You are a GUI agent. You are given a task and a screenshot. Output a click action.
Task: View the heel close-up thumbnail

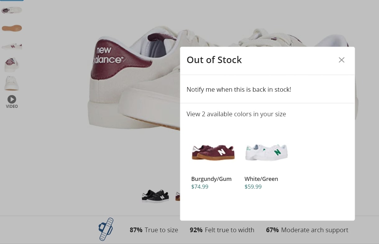point(12,65)
